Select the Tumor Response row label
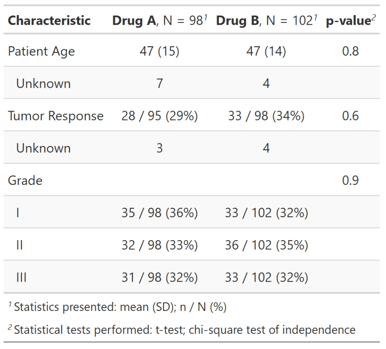The width and height of the screenshot is (386, 349). [56, 116]
